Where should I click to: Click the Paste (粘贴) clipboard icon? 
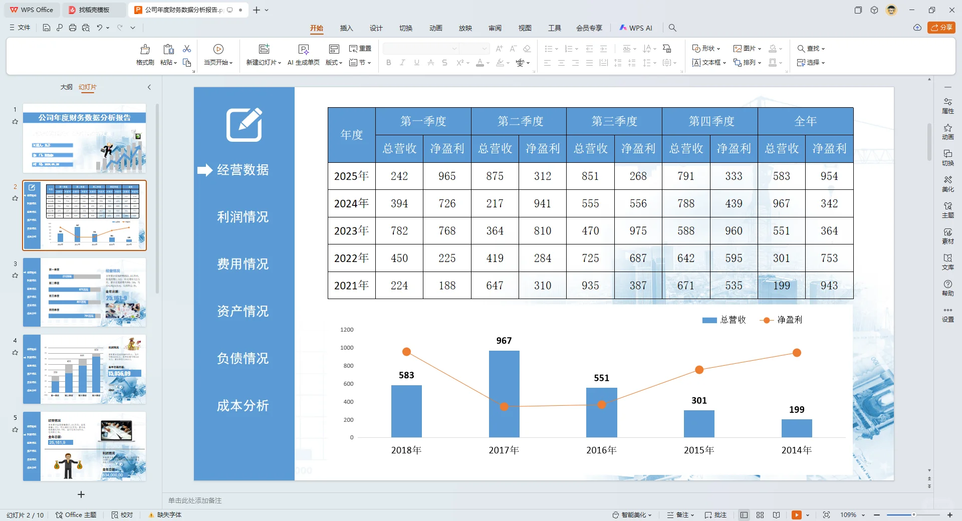[x=168, y=49]
